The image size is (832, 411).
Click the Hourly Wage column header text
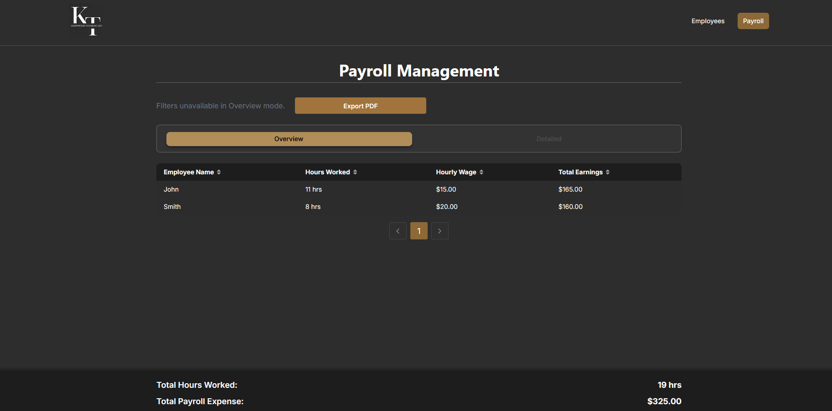pos(456,172)
